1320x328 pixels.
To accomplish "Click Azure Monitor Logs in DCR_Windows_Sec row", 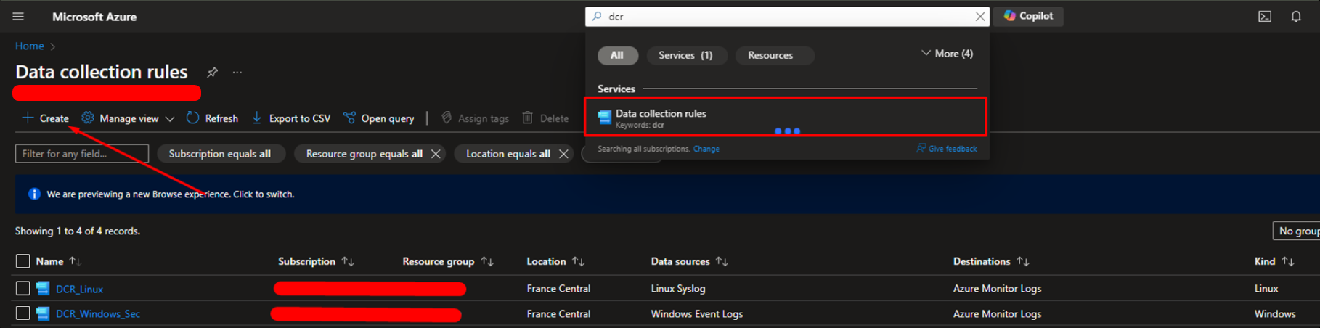I will tap(997, 314).
